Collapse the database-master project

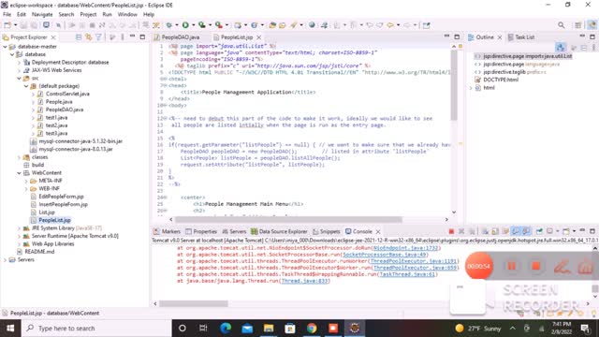tap(5, 47)
